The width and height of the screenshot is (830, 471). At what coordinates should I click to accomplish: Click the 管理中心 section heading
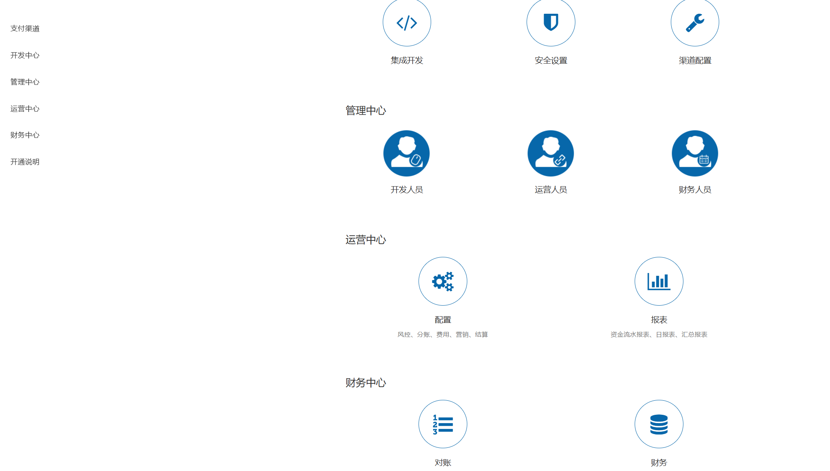(x=365, y=111)
